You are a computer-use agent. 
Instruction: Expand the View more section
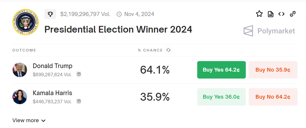coord(29,120)
